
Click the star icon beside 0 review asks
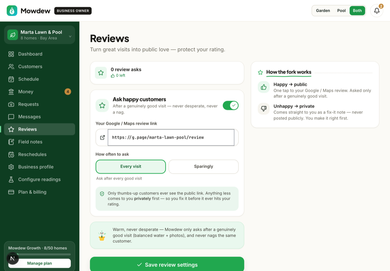tap(101, 73)
